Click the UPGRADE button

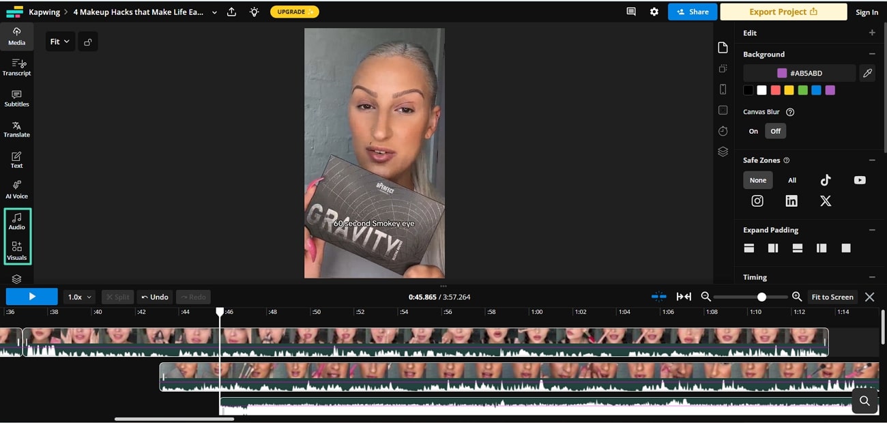(x=294, y=12)
